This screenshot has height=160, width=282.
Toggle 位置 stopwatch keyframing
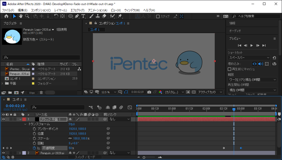click(34, 134)
